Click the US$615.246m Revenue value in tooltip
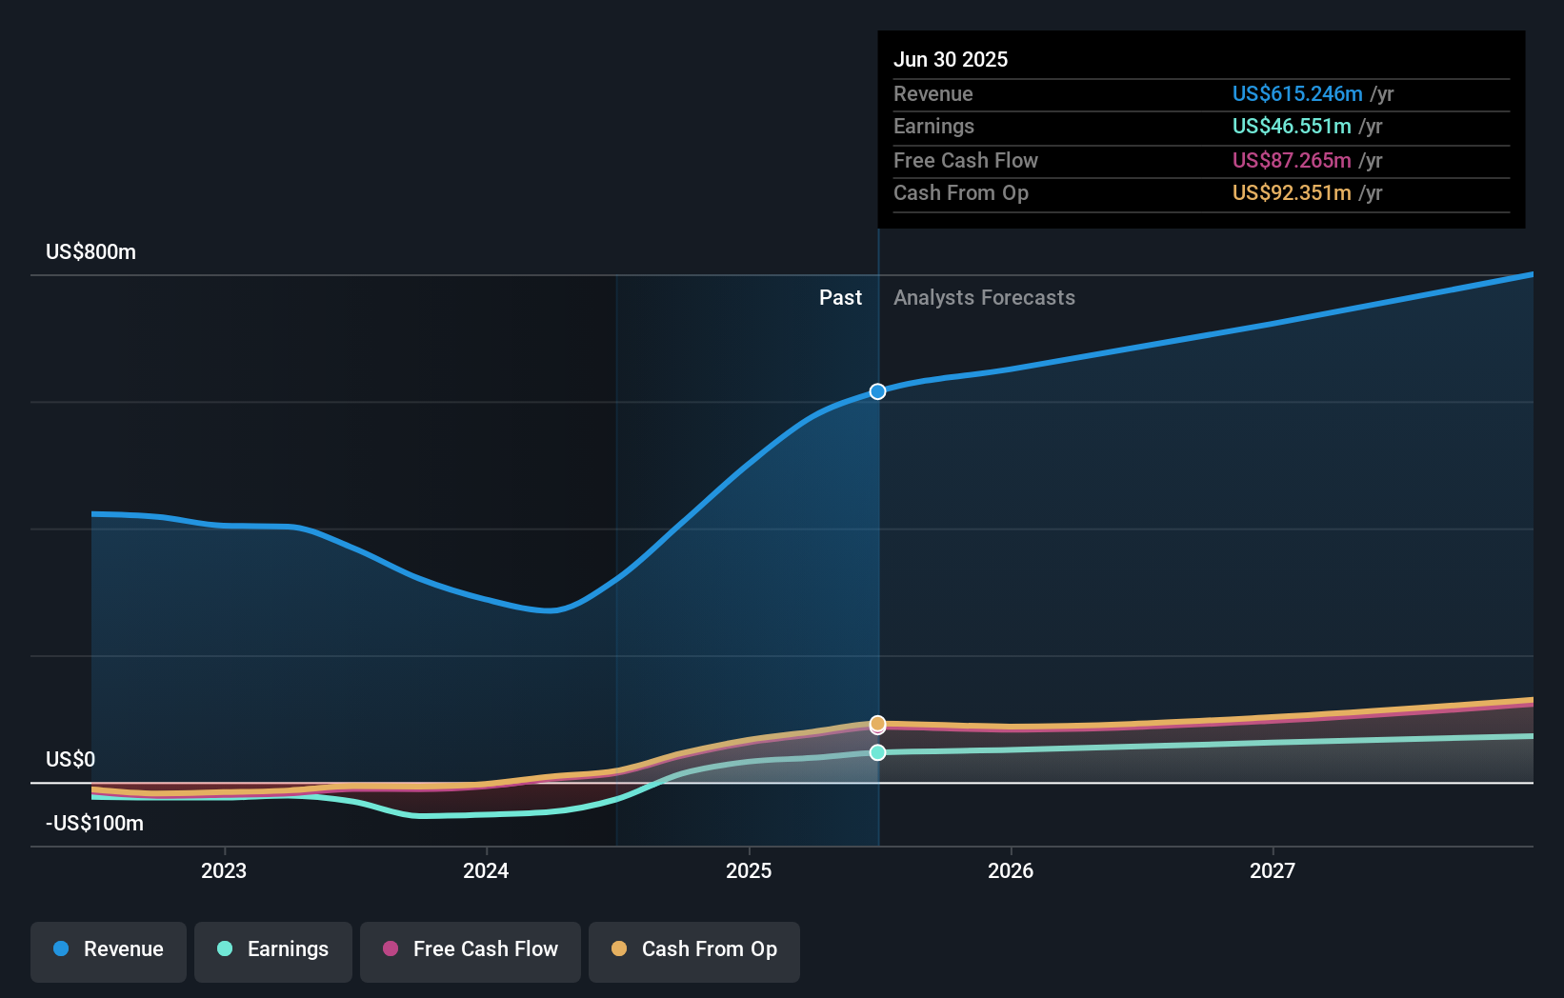 click(1296, 93)
